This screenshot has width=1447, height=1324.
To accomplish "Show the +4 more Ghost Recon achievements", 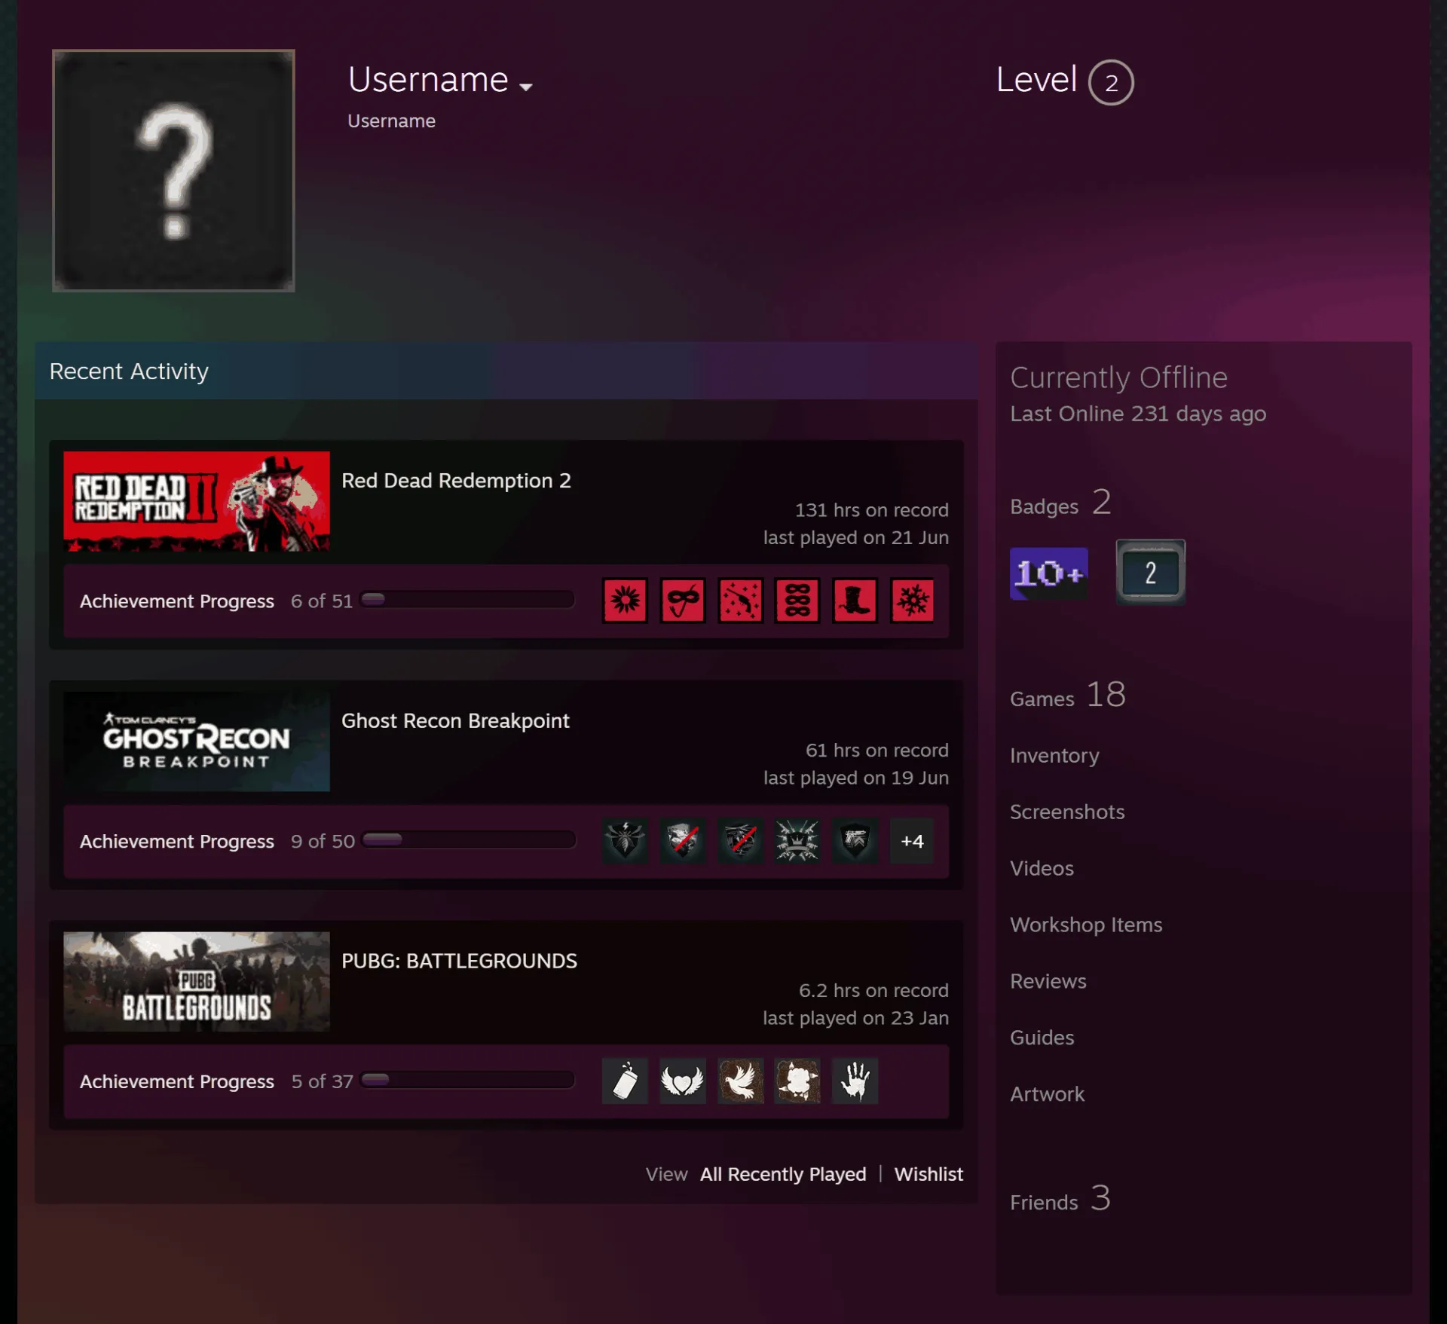I will (912, 841).
